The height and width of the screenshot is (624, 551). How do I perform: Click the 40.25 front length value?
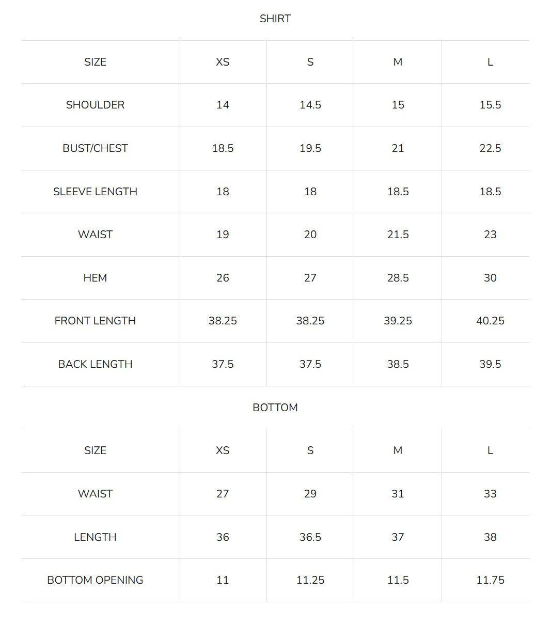490,321
